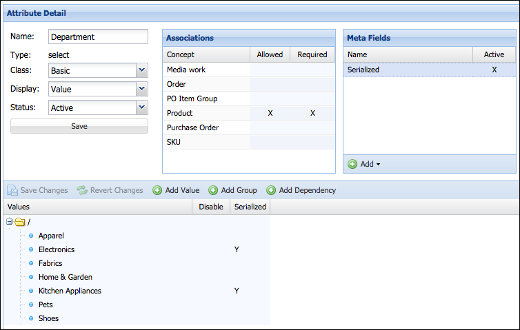Click the bullet icon beside Electronics
Viewport: 520px width, 330px height.
pyautogui.click(x=31, y=249)
